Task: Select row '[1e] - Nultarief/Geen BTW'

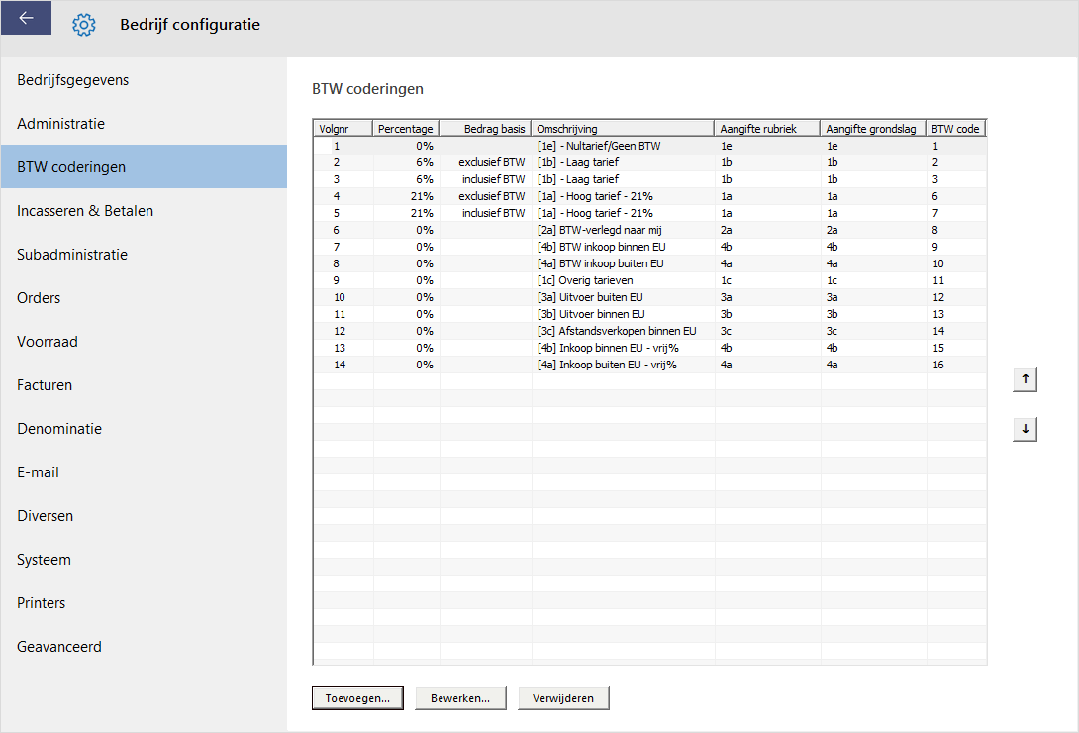Action: pyautogui.click(x=649, y=146)
